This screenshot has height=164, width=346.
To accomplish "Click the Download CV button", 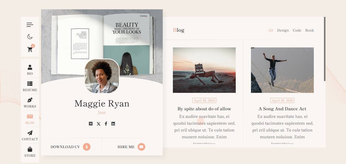I will pyautogui.click(x=70, y=147).
